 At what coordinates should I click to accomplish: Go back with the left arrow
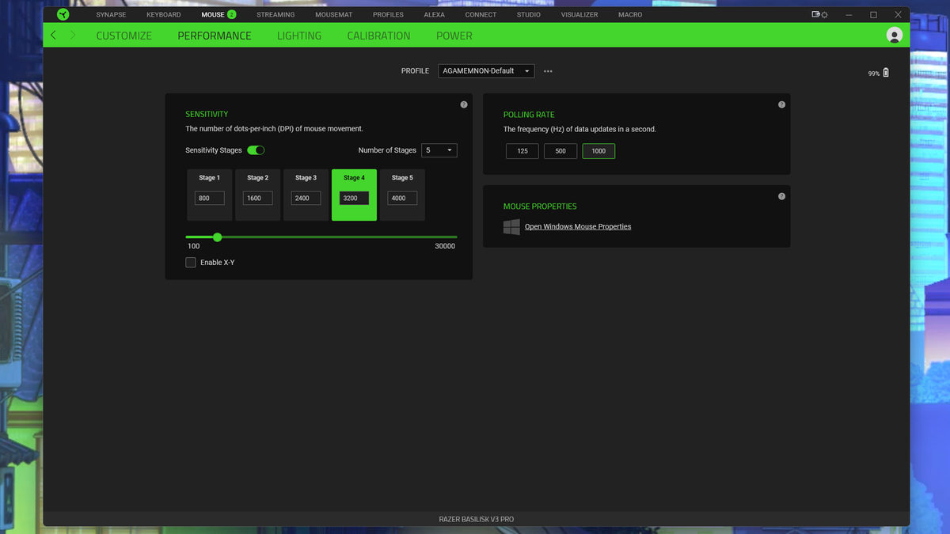[x=53, y=36]
